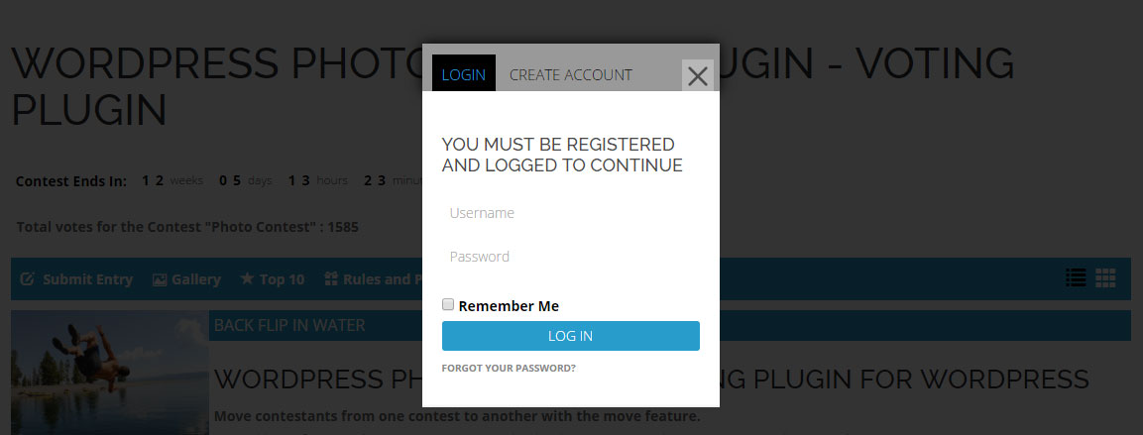Screen dimensions: 1143x435
Task: Close the login popup with the X
Action: tap(698, 76)
